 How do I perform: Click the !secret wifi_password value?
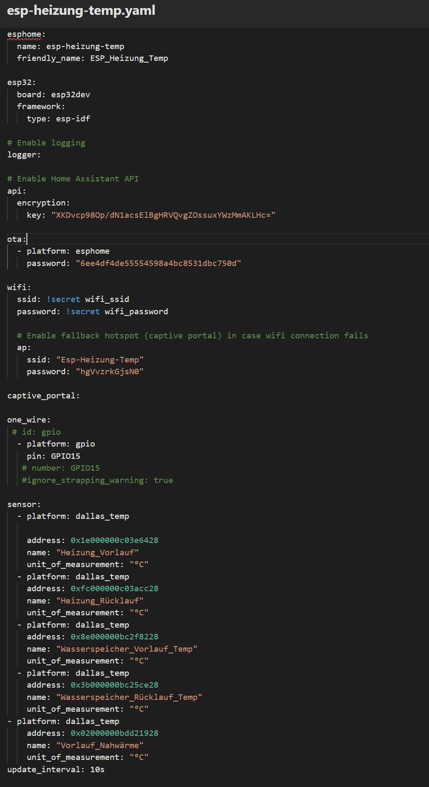pos(117,312)
